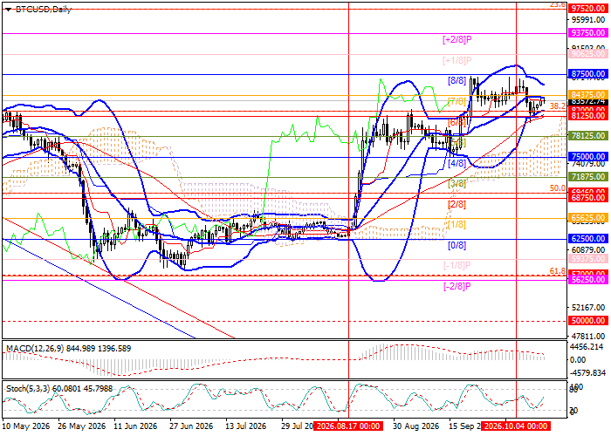Click the [1/8] Murrey level label
Image resolution: width=611 pixels, height=436 pixels.
pyautogui.click(x=457, y=225)
